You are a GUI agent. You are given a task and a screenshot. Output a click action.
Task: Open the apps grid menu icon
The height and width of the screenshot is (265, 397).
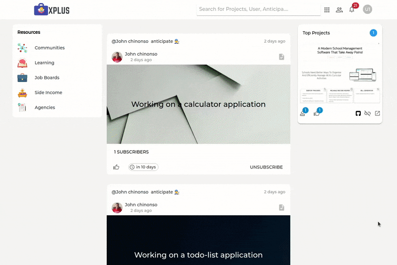coord(327,9)
